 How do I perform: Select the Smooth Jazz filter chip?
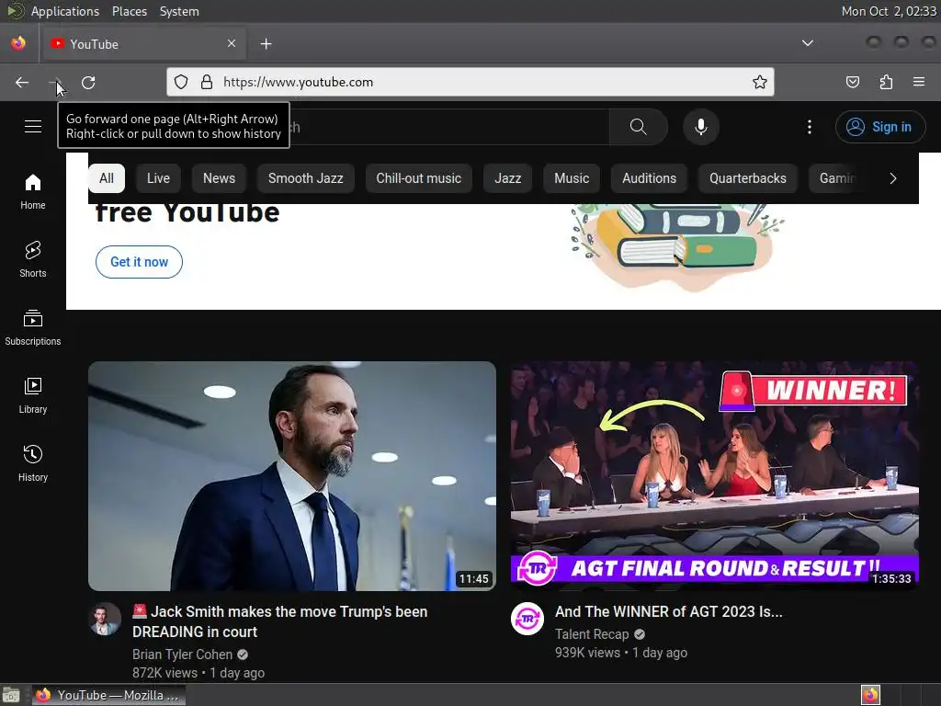coord(305,178)
